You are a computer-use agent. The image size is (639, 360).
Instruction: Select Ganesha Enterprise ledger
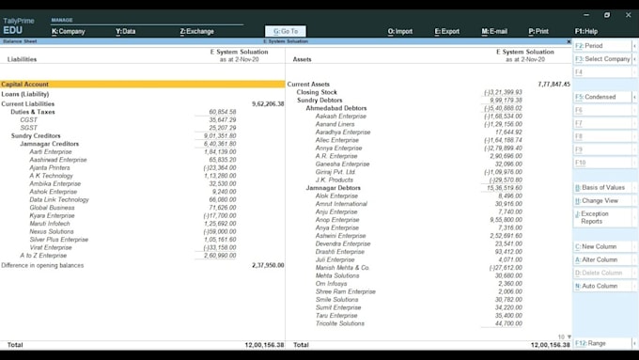coord(342,164)
